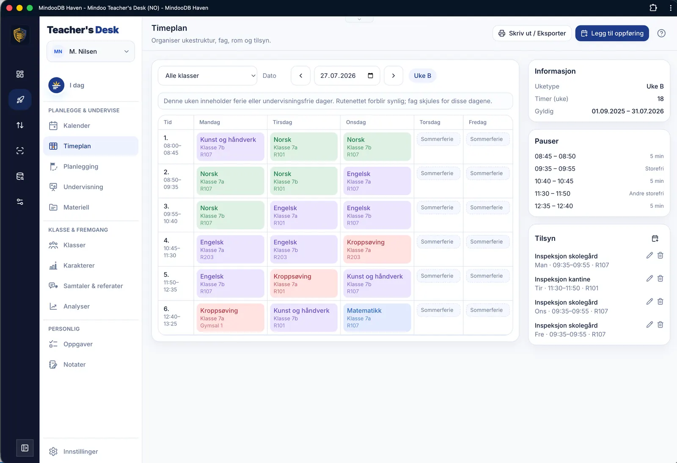Open Samtaler & referater in the sidebar
677x463 pixels.
(91, 286)
